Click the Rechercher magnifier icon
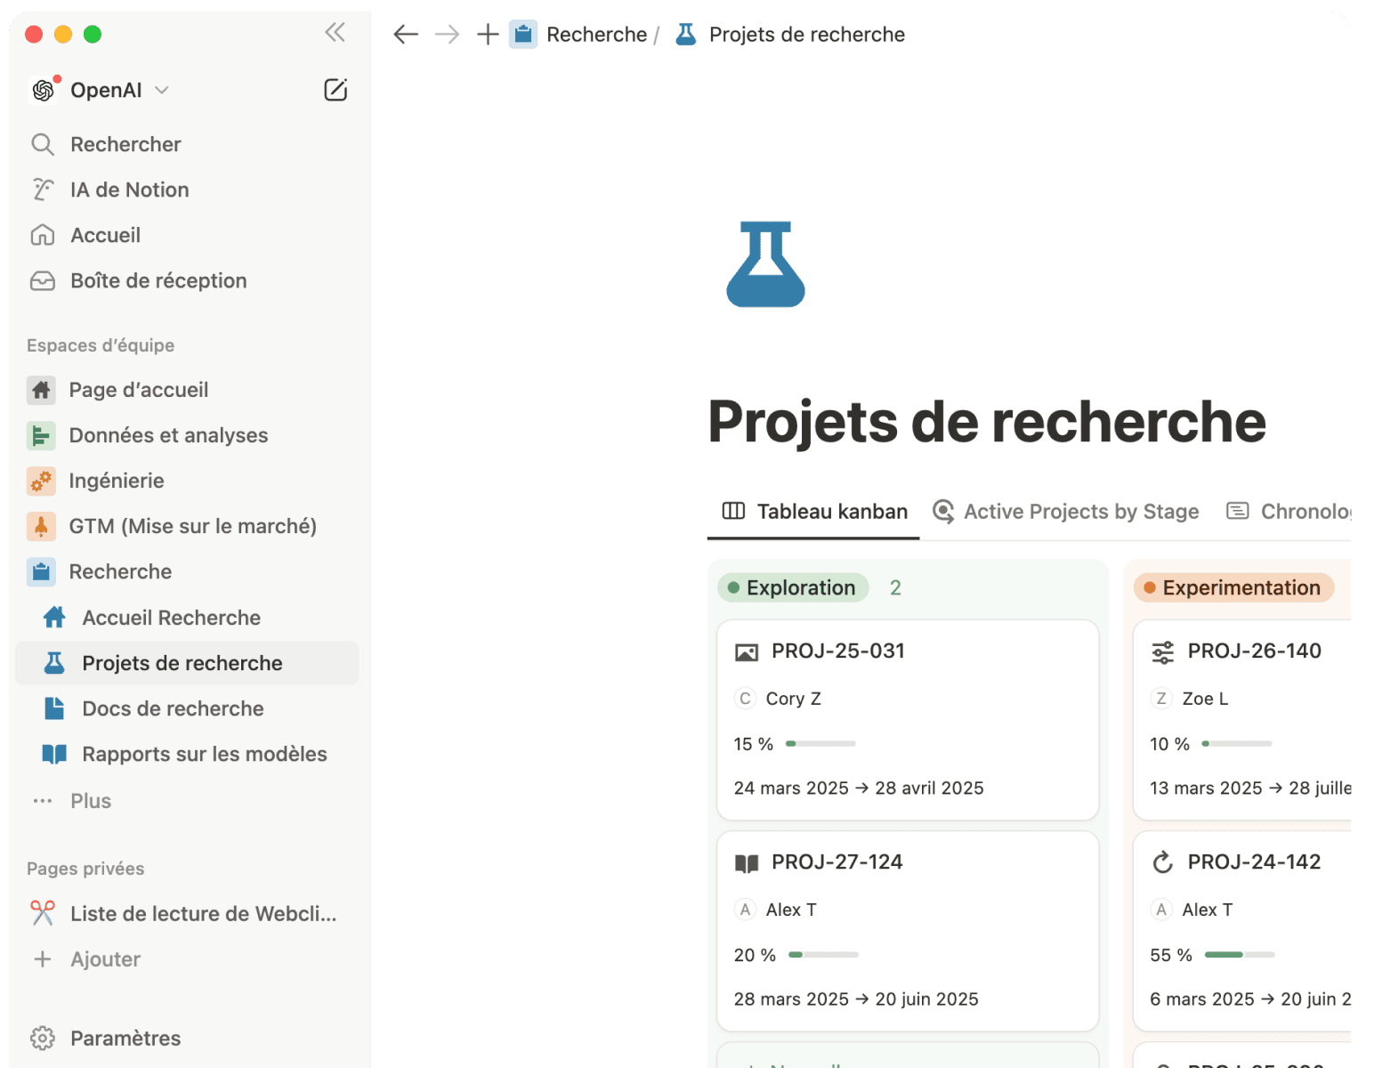This screenshot has width=1382, height=1068. [x=42, y=143]
